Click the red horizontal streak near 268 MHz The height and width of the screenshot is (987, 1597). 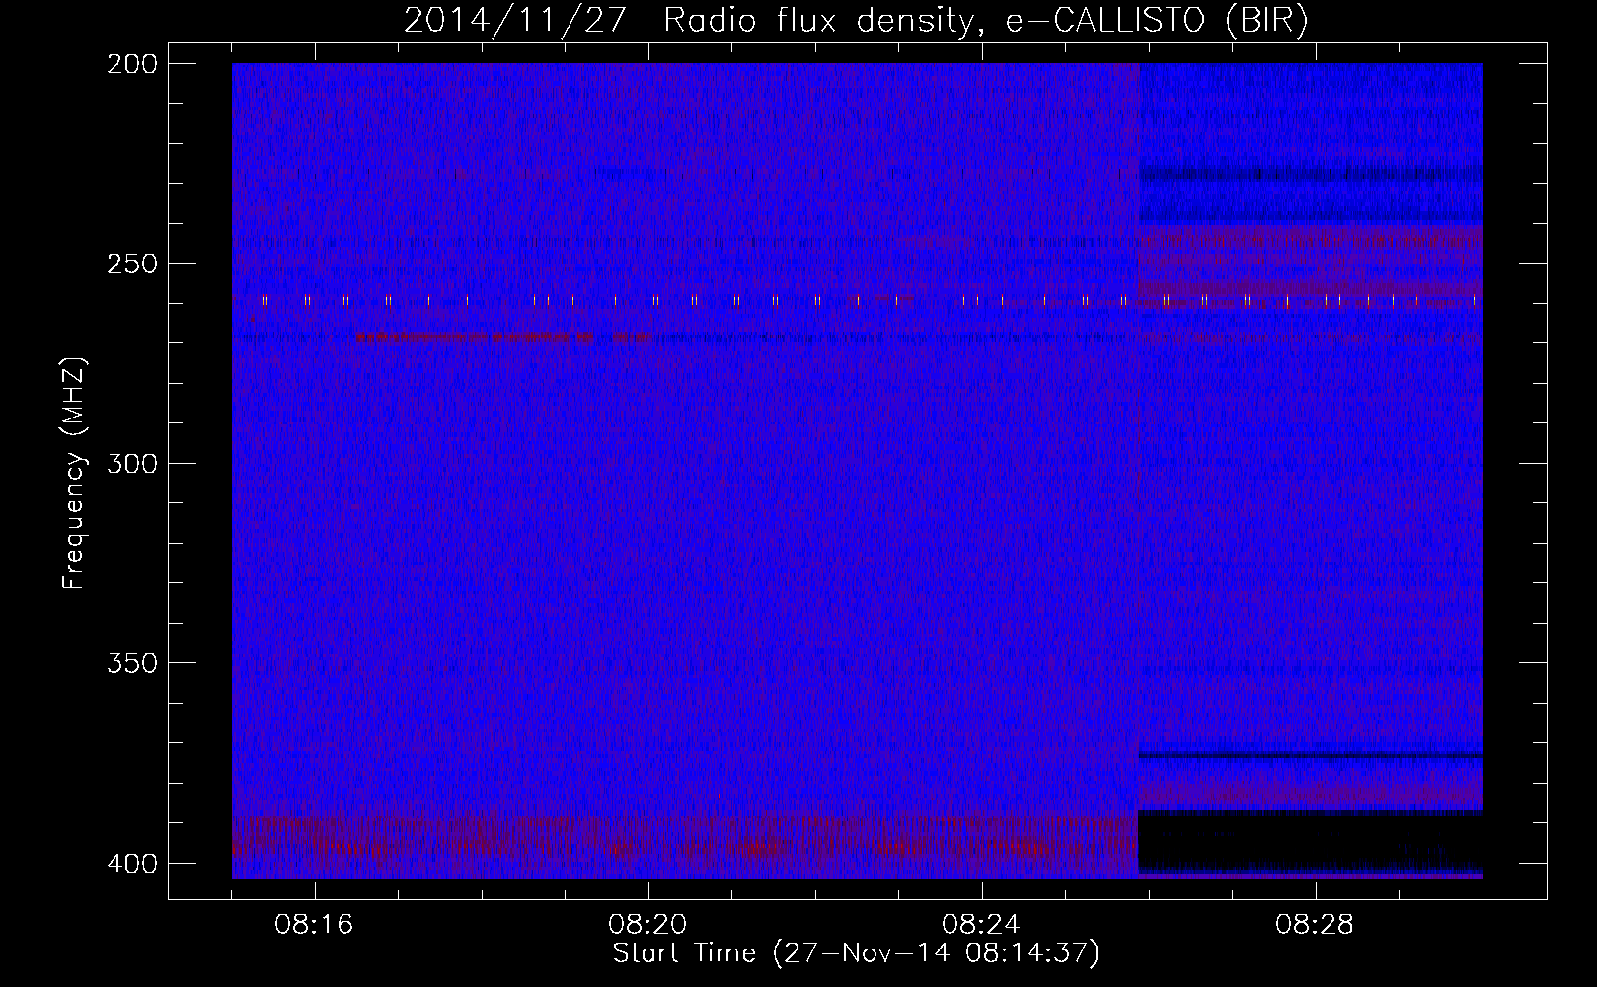tap(503, 338)
